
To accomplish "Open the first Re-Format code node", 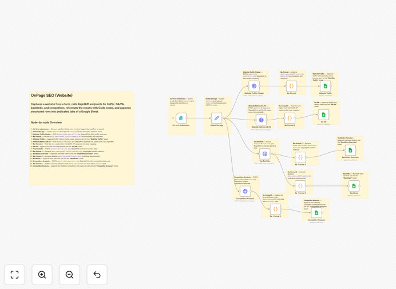I will [x=291, y=86].
